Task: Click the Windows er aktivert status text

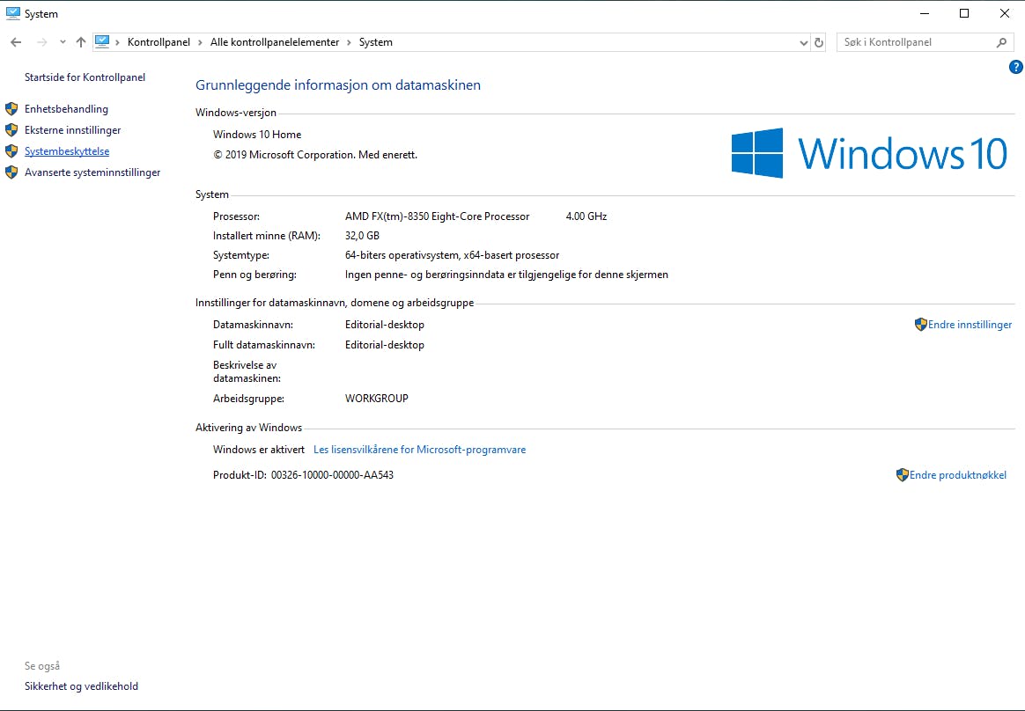Action: coord(259,450)
